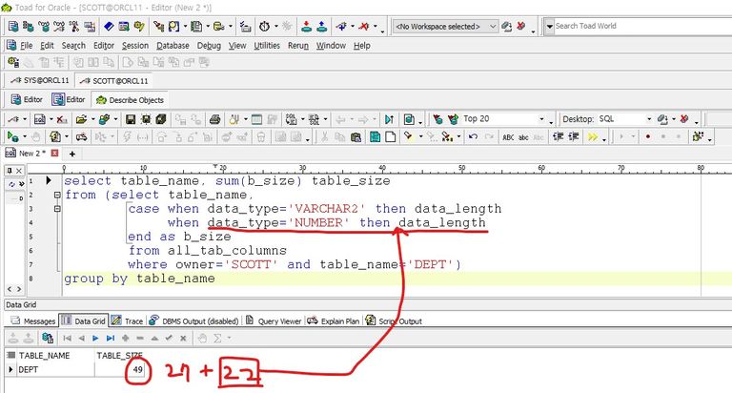The image size is (732, 393).
Task: Switch to SCOTT@ORCL11 connection tab
Action: pyautogui.click(x=114, y=81)
